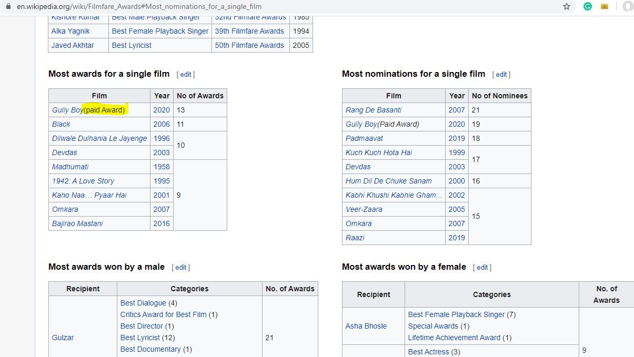Open the Gulzar recipient link
The image size is (634, 357).
pyautogui.click(x=63, y=338)
